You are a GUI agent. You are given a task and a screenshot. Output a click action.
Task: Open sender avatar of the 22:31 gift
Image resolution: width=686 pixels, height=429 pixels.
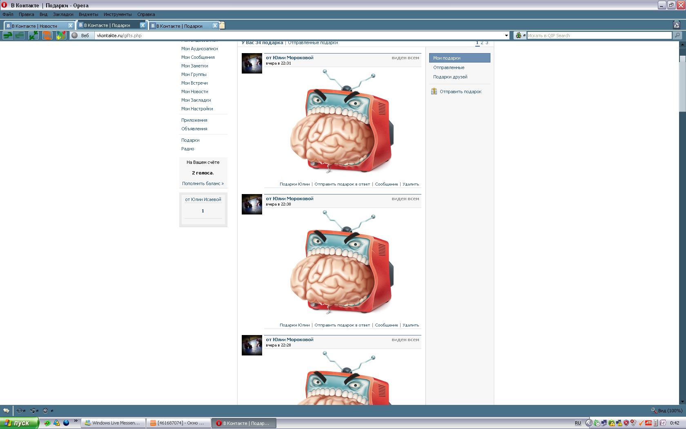252,63
